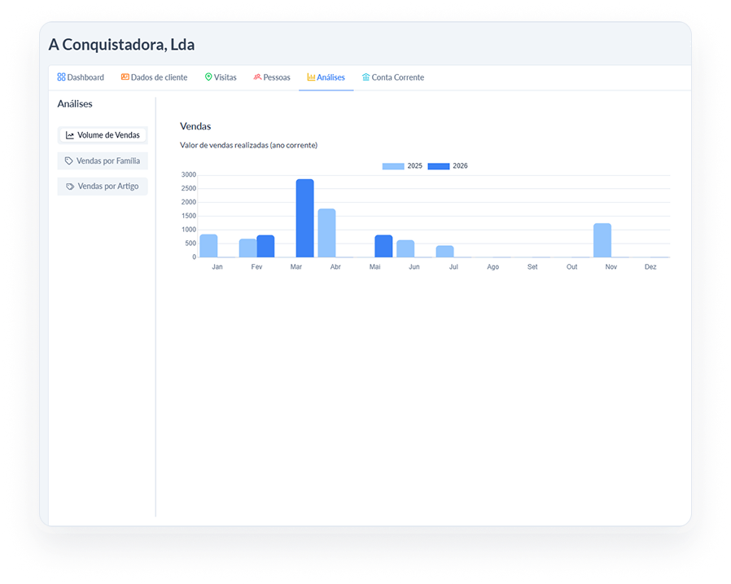Switch to Dados de cliente tab
This screenshot has height=584, width=731.
coord(155,77)
